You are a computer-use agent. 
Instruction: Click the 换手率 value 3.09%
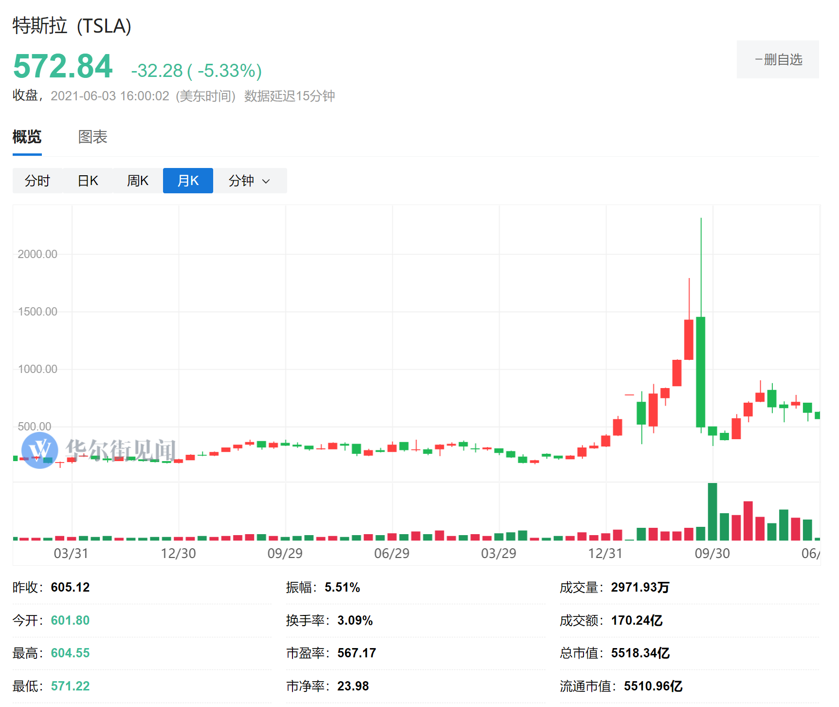(355, 620)
